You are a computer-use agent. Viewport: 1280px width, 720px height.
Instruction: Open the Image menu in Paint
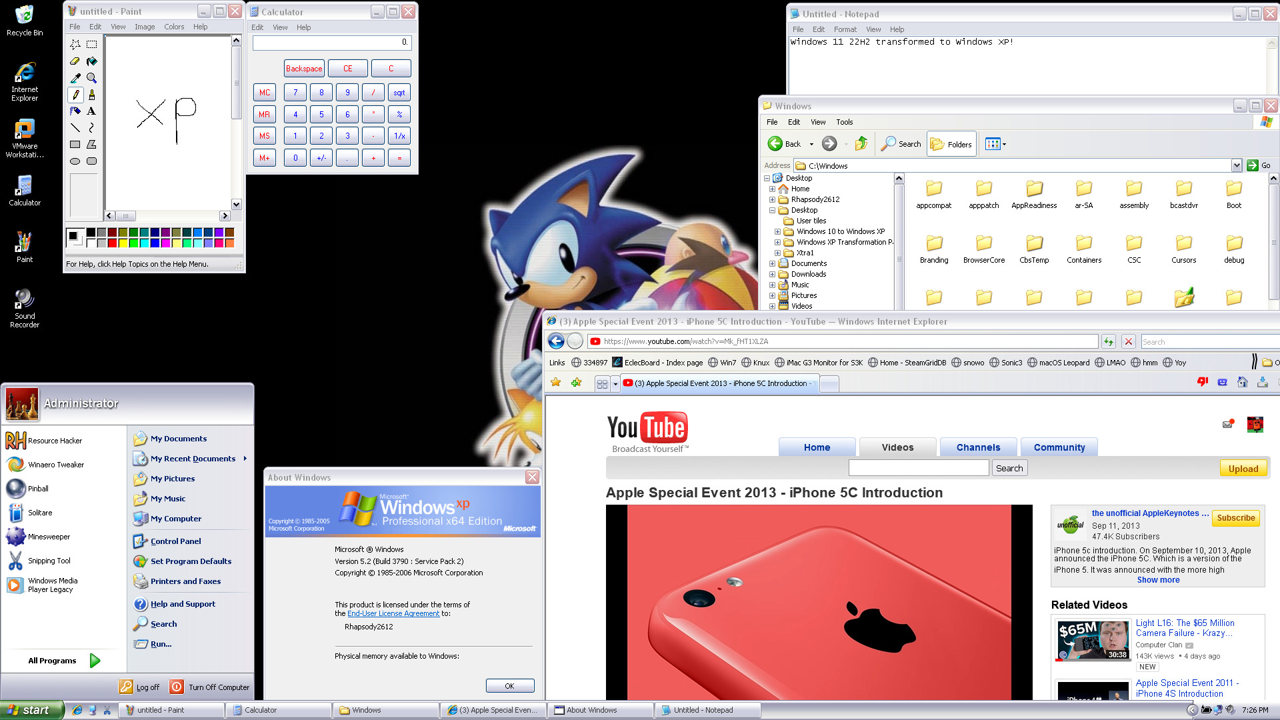(x=145, y=27)
